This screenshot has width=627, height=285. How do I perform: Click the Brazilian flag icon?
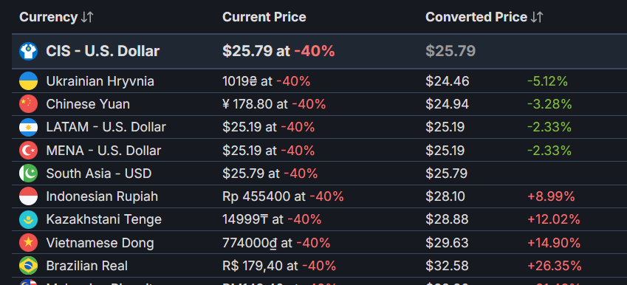pyautogui.click(x=28, y=266)
